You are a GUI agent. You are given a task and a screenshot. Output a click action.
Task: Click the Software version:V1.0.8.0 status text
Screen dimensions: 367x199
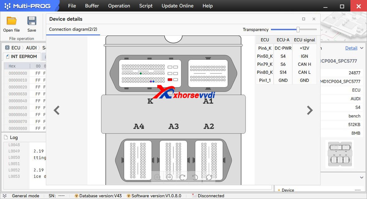[x=156, y=196]
